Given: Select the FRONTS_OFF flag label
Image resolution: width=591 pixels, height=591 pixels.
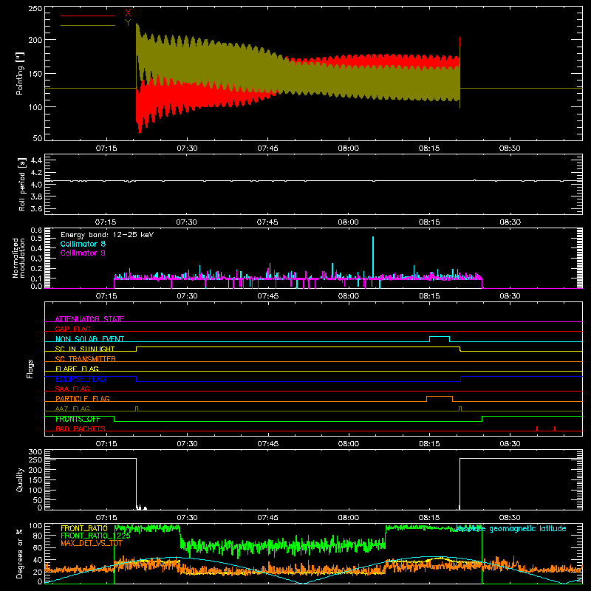Looking at the screenshot, I should coord(78,419).
